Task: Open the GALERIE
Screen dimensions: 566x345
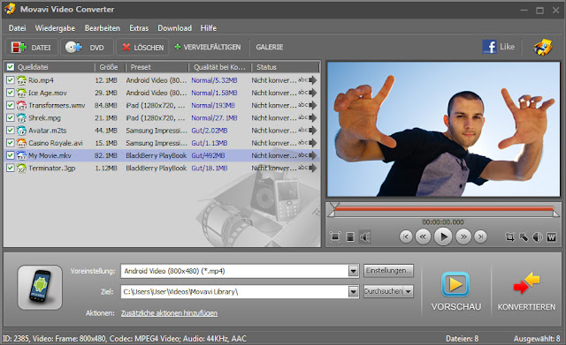Action: pyautogui.click(x=269, y=47)
